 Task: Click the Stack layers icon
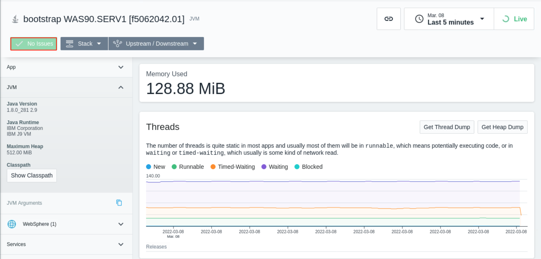pyautogui.click(x=70, y=44)
